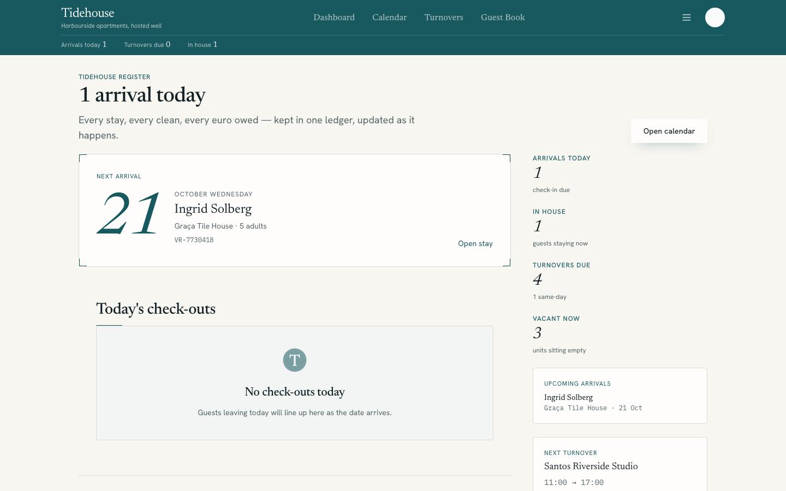Go to the Dashboard tab

334,17
